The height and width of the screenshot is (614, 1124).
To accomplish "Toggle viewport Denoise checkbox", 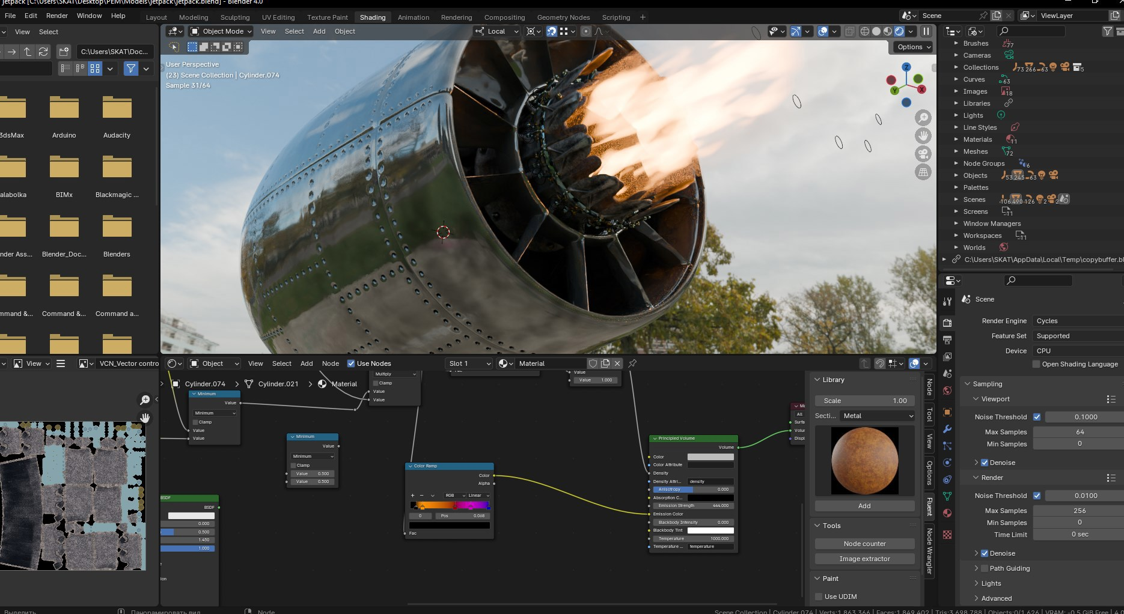I will click(985, 463).
